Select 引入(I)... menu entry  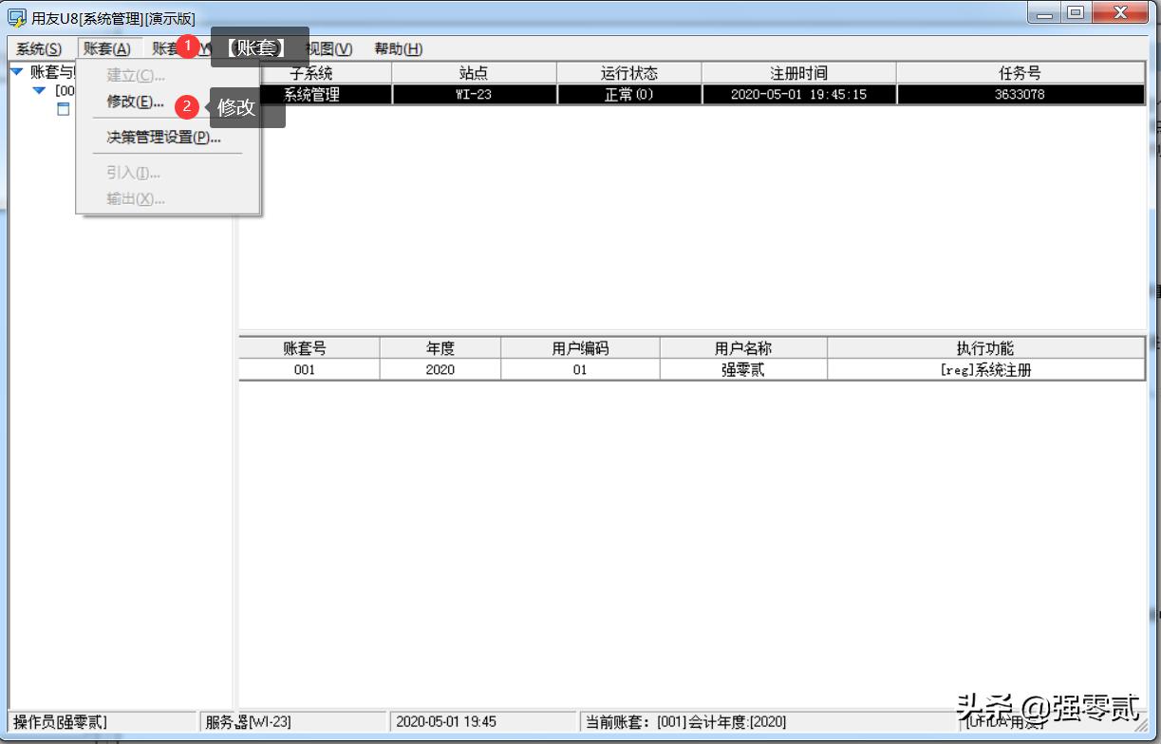[x=133, y=173]
